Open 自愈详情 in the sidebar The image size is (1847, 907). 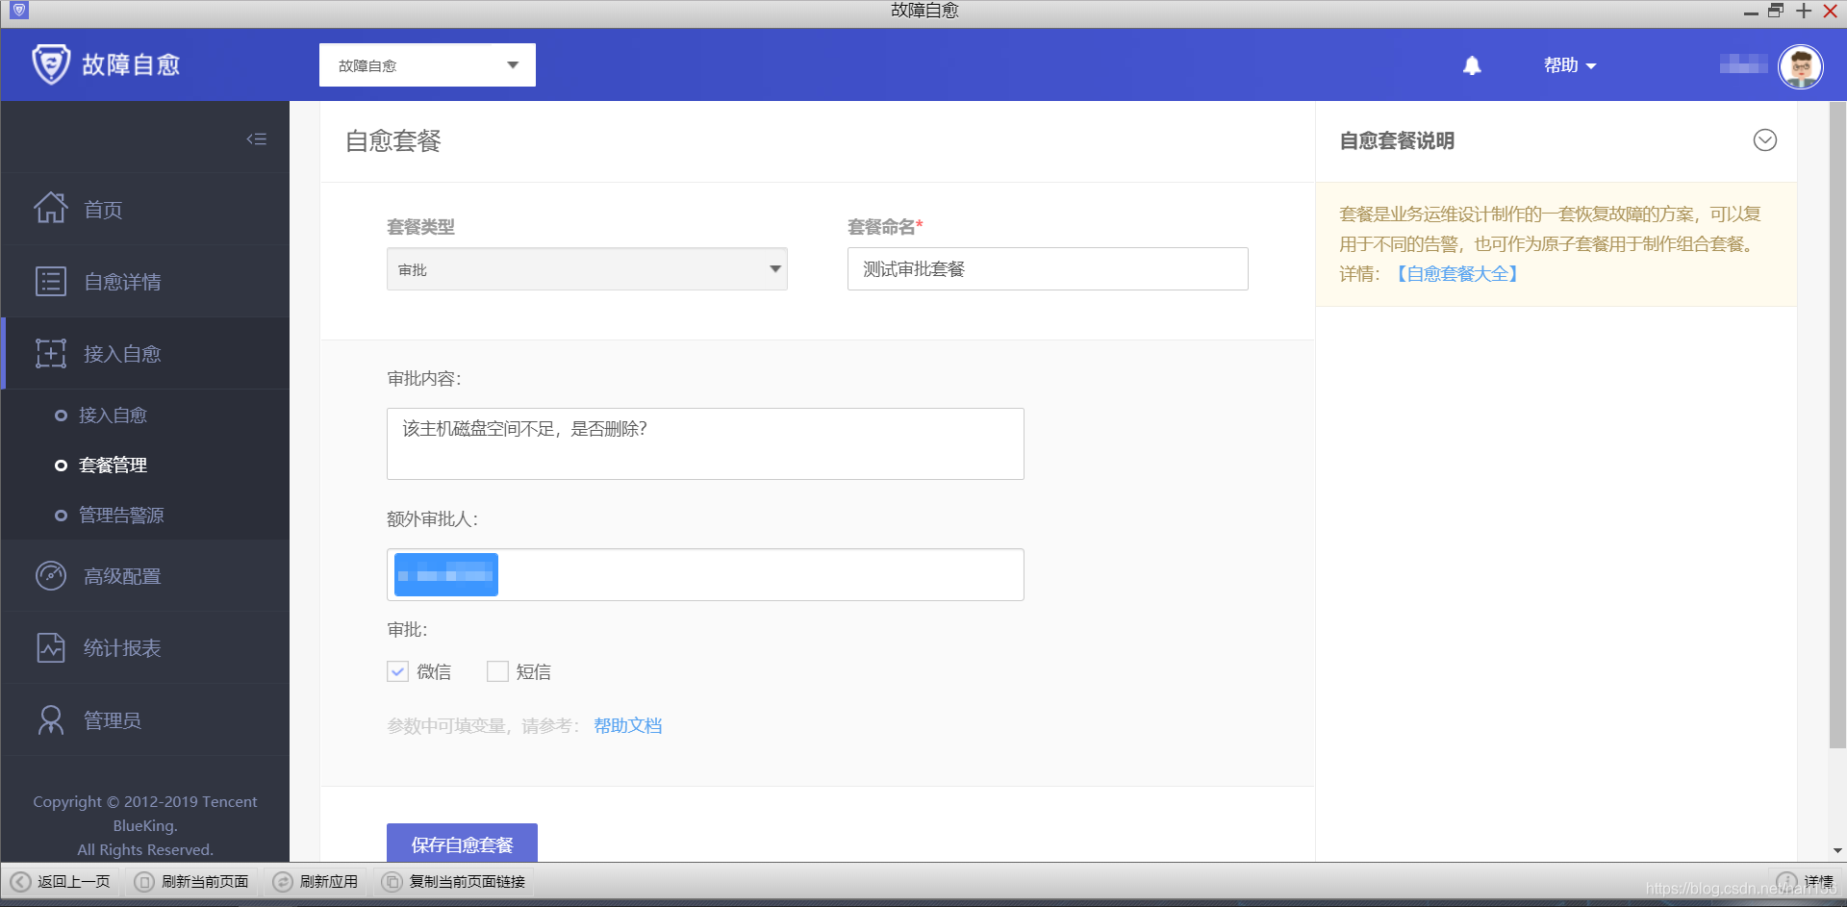click(x=145, y=281)
